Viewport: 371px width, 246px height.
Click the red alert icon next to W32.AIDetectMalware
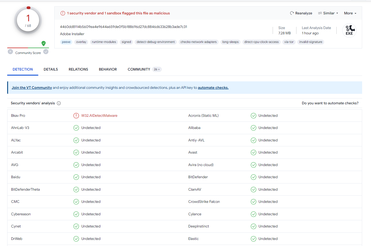[x=76, y=116]
